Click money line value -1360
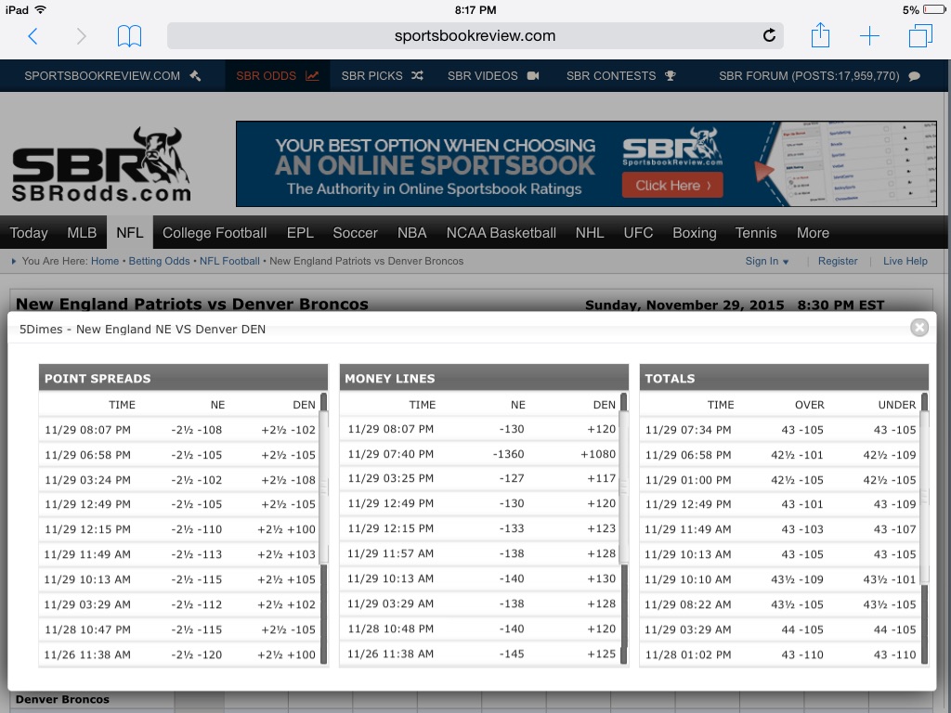951x713 pixels. click(508, 454)
